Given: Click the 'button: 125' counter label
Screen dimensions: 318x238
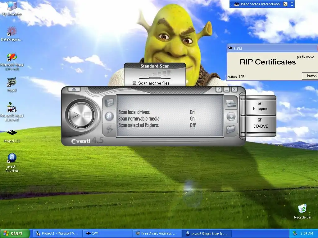Looking at the screenshot, I should [236, 77].
